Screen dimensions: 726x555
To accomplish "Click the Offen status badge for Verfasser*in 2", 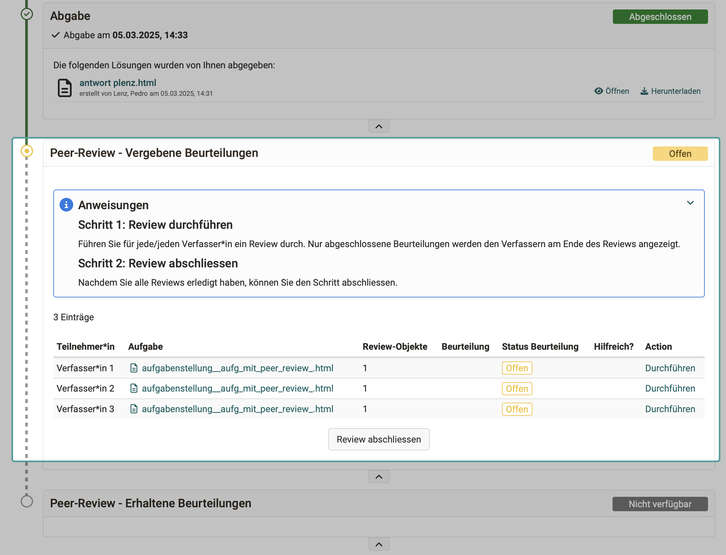I will pos(516,389).
